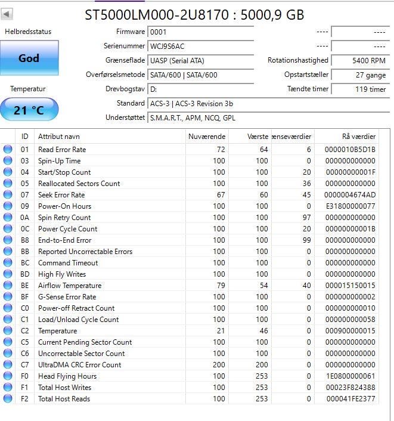
Task: Select the status orb for Spin-Up Time
Action: (8, 160)
